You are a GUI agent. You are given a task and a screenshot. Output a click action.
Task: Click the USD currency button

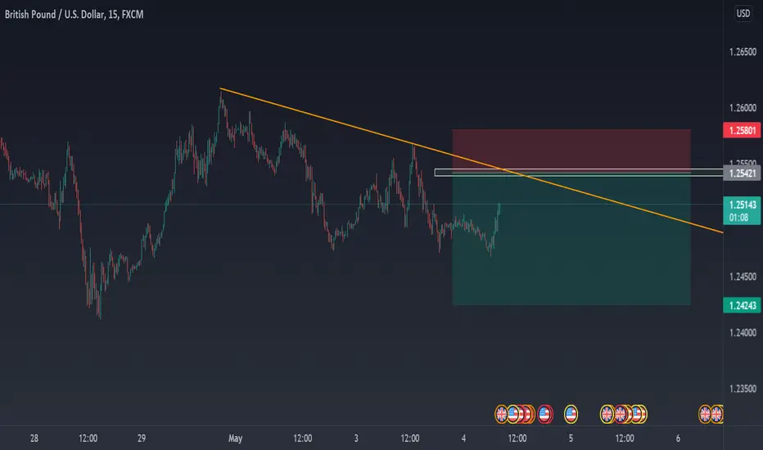click(743, 13)
